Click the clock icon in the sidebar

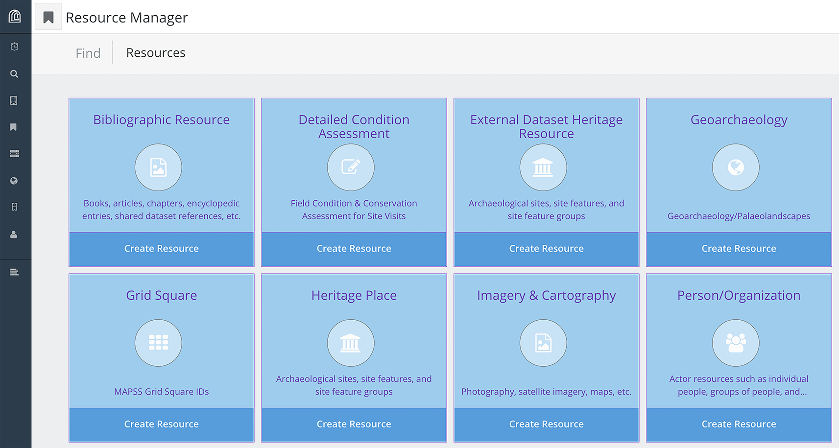pyautogui.click(x=15, y=47)
